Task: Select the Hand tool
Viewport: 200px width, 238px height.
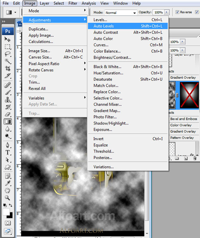Action: point(7,190)
